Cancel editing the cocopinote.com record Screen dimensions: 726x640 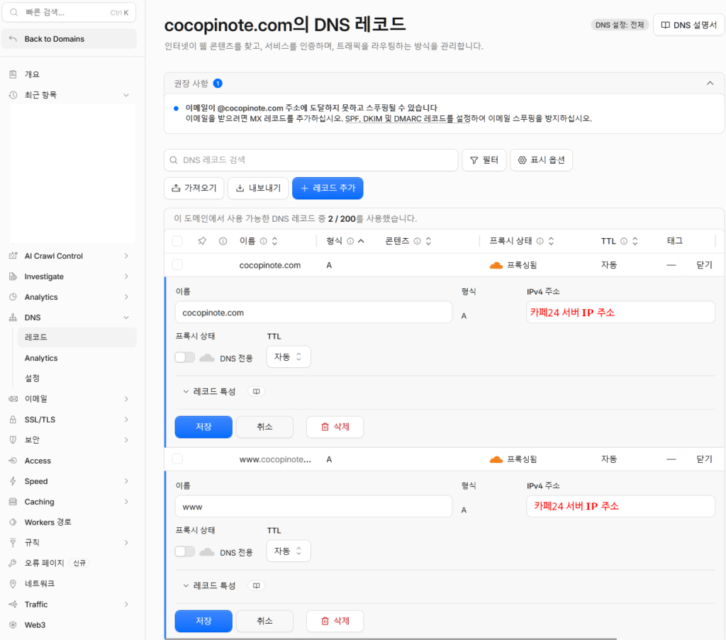pos(264,427)
